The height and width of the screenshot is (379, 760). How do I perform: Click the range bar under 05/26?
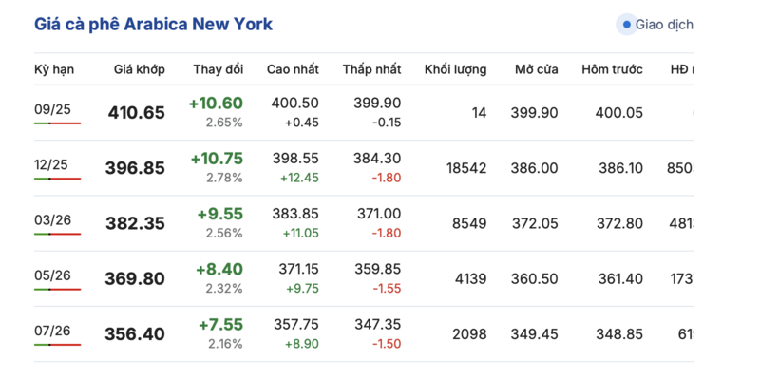pyautogui.click(x=57, y=290)
